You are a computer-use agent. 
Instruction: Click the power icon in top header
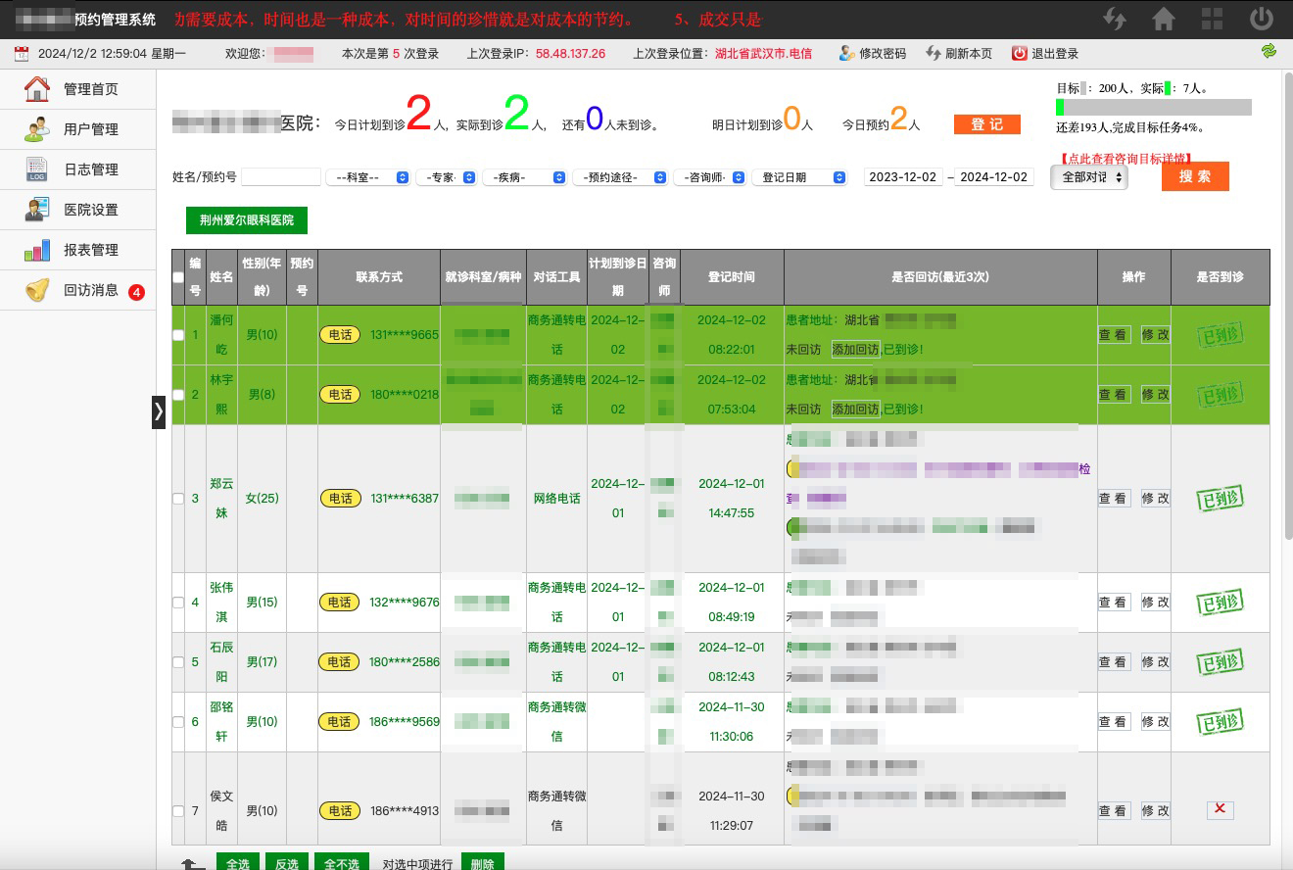(1262, 19)
